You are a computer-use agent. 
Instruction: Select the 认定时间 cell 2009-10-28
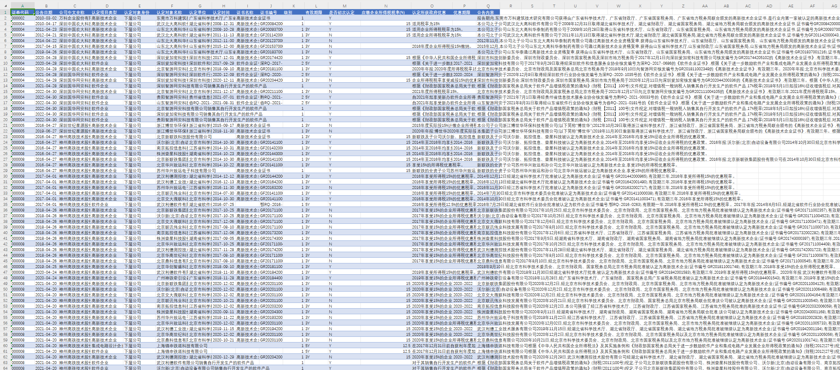click(x=224, y=29)
